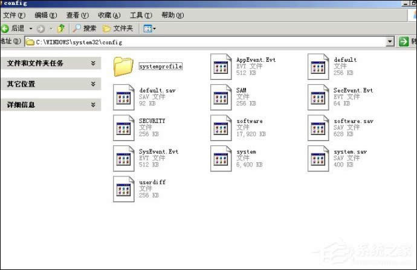Click the SecEvent.Evt file name

(x=353, y=91)
